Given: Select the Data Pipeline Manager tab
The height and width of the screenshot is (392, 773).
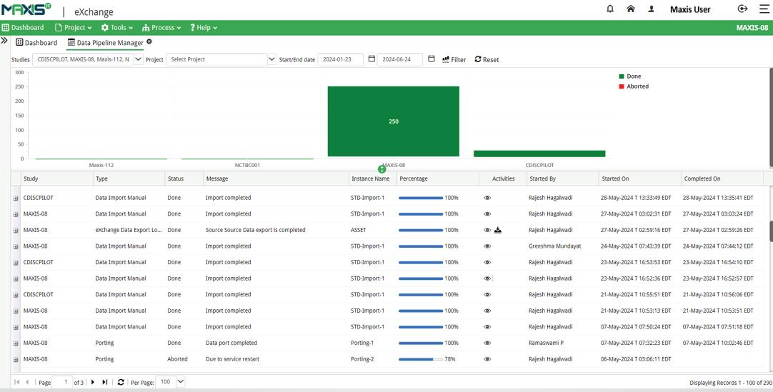Looking at the screenshot, I should pos(106,43).
